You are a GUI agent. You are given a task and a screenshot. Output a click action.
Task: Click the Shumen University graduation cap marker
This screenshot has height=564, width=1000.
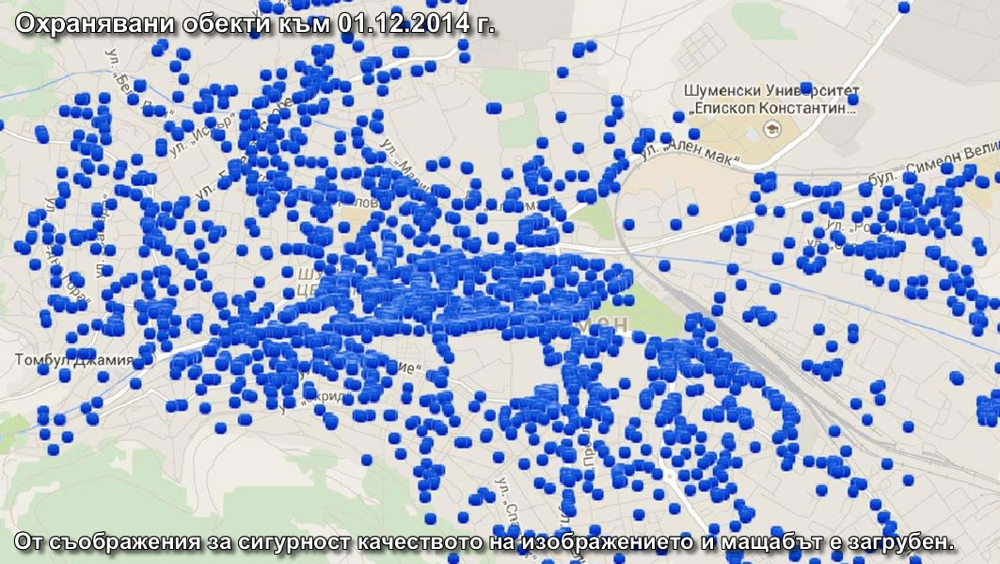pos(771,130)
